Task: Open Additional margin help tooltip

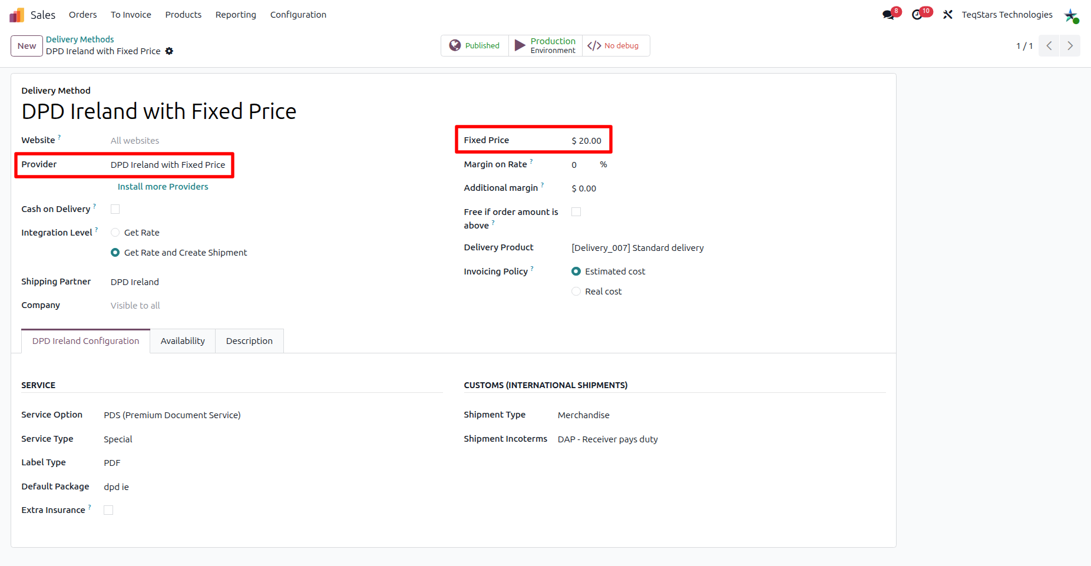Action: coord(542,184)
